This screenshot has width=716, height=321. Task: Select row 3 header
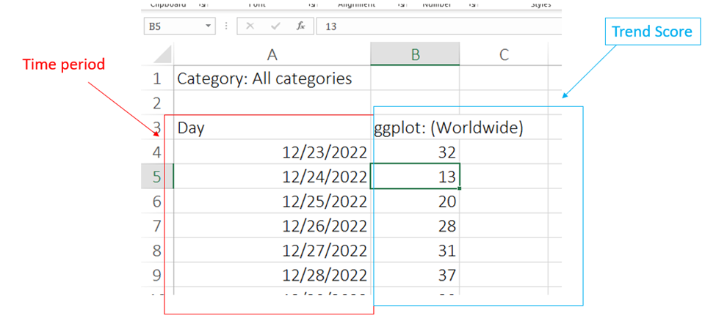(x=157, y=128)
